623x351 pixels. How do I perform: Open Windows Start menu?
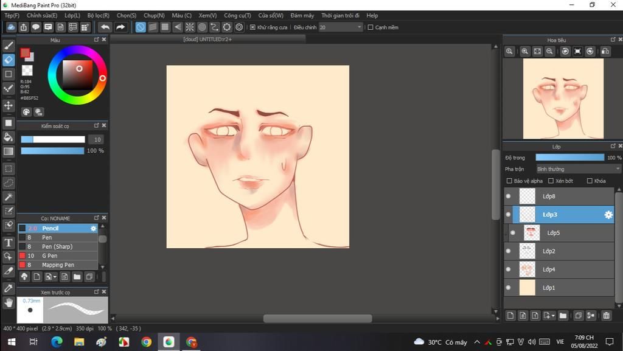pyautogui.click(x=12, y=342)
